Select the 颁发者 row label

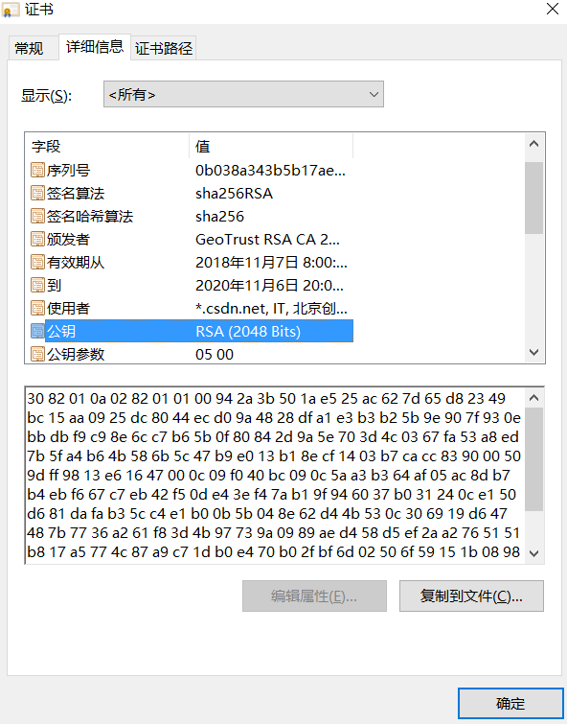68,240
